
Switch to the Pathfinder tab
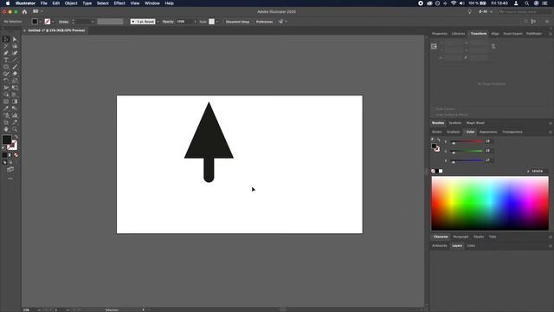(x=534, y=34)
